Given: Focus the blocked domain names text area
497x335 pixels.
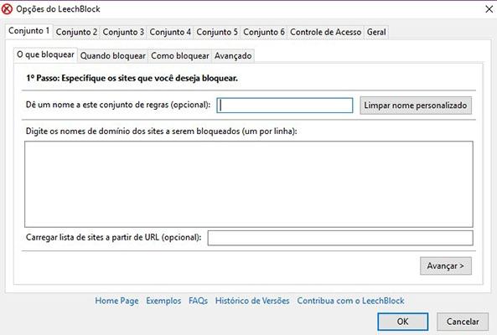Looking at the screenshot, I should 249,184.
